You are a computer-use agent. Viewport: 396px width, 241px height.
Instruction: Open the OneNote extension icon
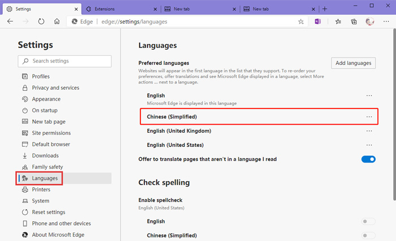(x=318, y=21)
